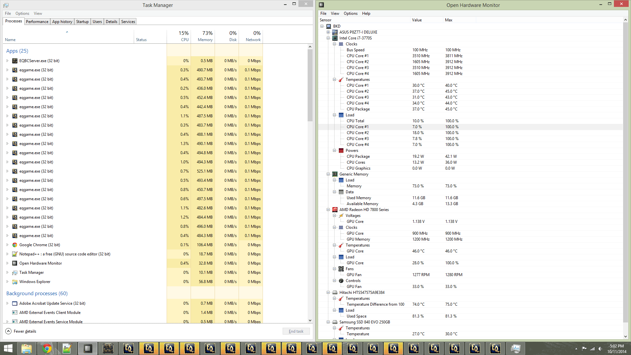This screenshot has height=355, width=631.
Task: Click the ASUS P8Z77-I DELUXE motherboard icon
Action: (x=335, y=32)
